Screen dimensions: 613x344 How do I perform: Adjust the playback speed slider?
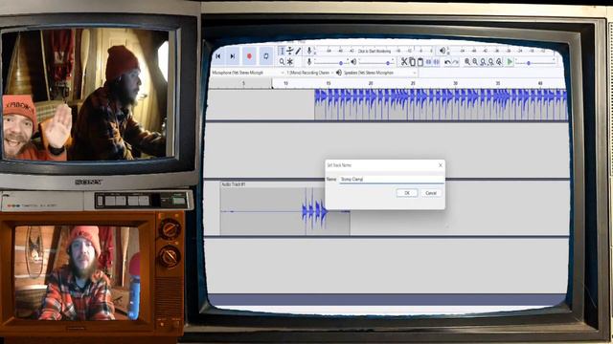tap(529, 63)
